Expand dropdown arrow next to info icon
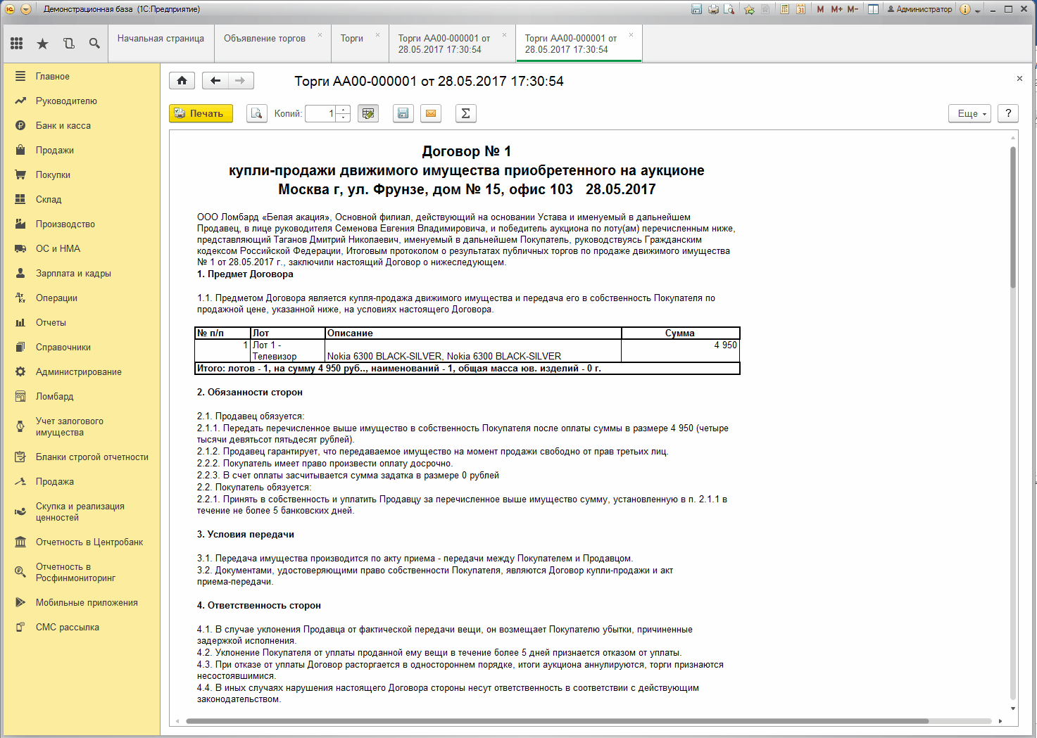The image size is (1037, 738). pyautogui.click(x=978, y=10)
